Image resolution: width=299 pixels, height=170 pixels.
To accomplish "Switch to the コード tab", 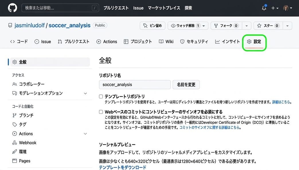I will pos(19,42).
